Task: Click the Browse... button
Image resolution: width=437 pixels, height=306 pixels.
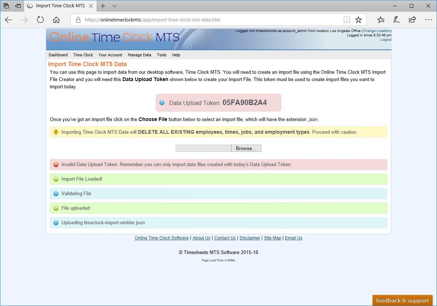Action: tap(246, 148)
